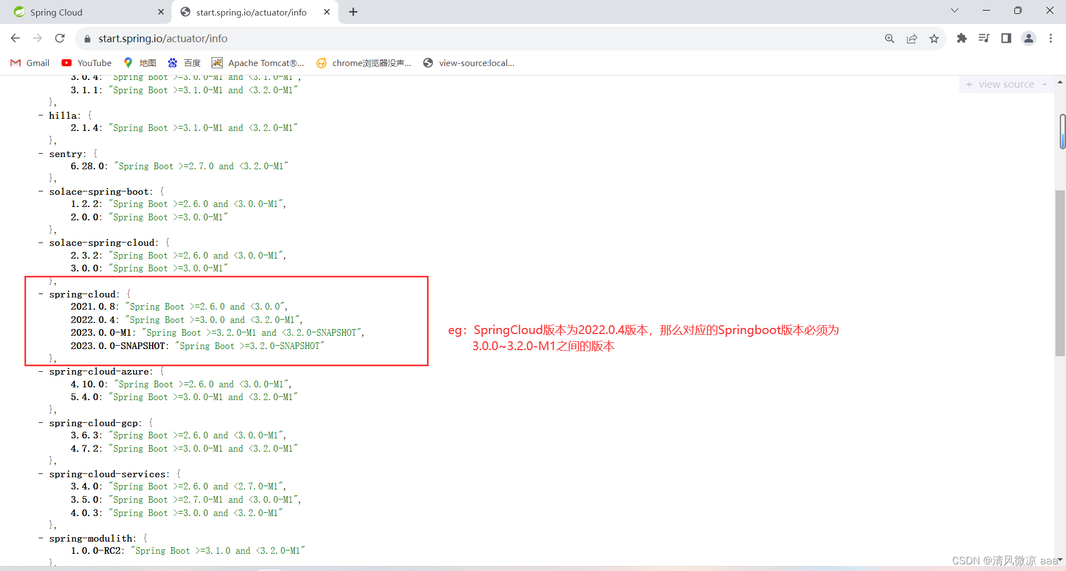Click the spring-cloud-azure 5.4.0 key
This screenshot has width=1066, height=571.
coord(85,397)
